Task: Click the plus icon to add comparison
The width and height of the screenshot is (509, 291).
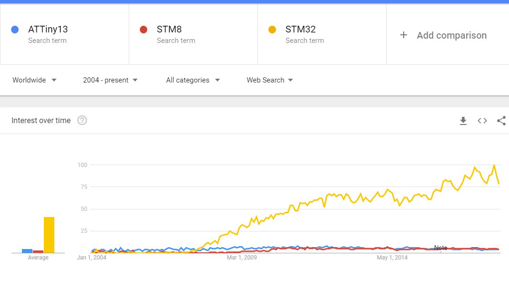Action: [x=404, y=35]
